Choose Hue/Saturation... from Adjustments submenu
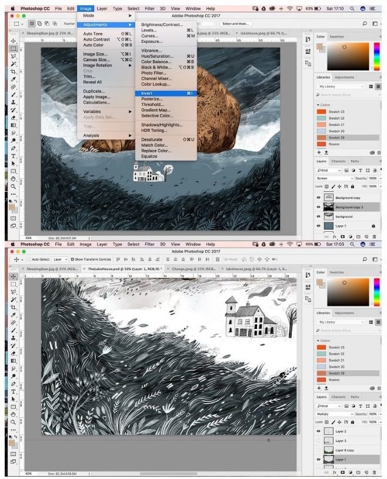The image size is (387, 479). click(x=166, y=56)
